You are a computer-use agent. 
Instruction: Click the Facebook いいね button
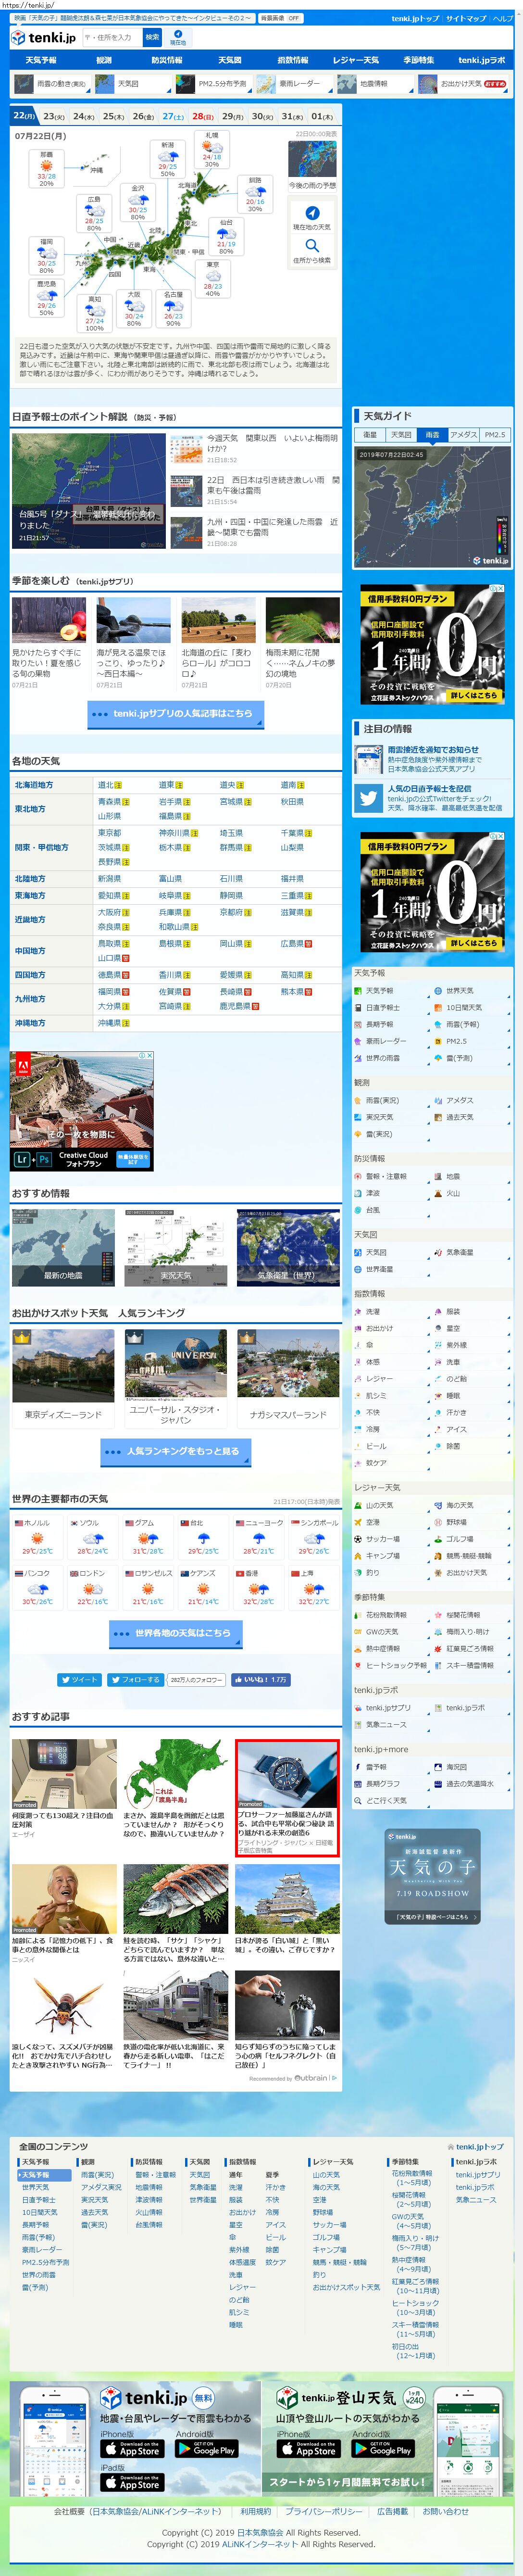[x=261, y=1679]
